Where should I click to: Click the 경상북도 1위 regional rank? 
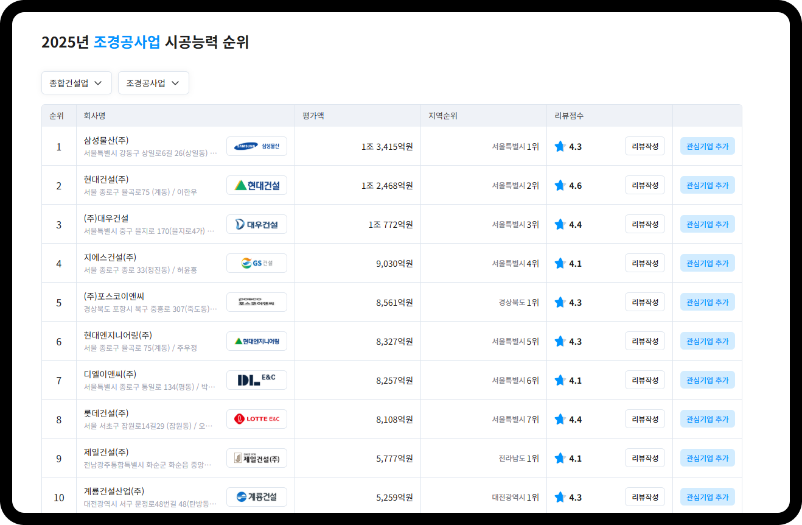click(x=519, y=302)
